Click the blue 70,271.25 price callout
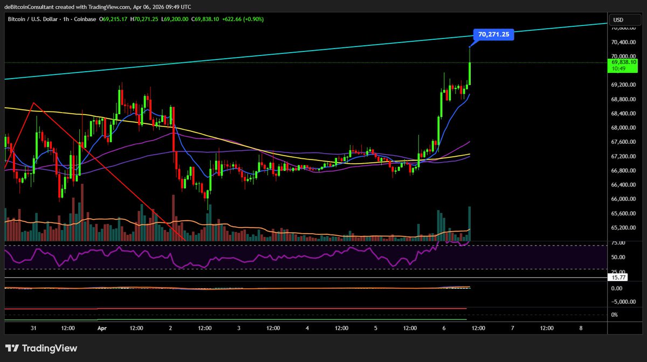Viewport: 647px width, 362px height. coord(493,34)
